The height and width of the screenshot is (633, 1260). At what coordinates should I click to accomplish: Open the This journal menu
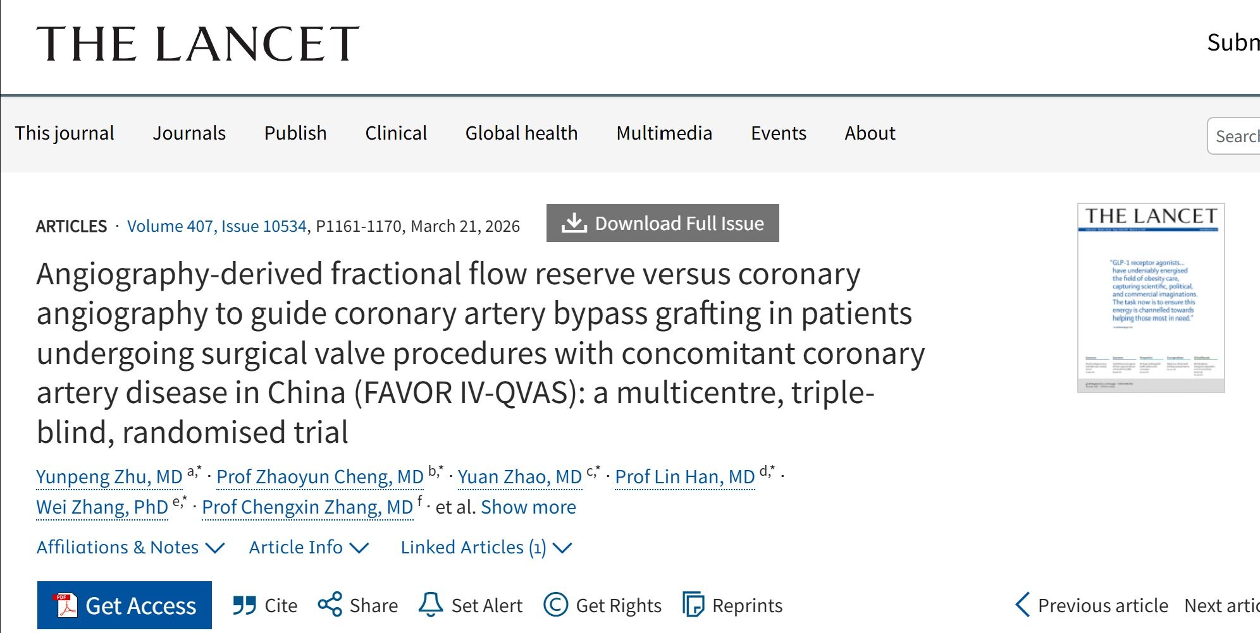click(x=65, y=133)
